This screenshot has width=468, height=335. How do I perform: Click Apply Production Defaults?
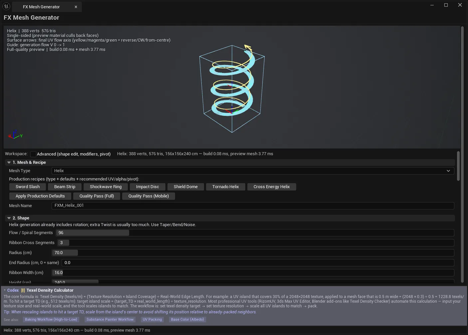click(40, 196)
